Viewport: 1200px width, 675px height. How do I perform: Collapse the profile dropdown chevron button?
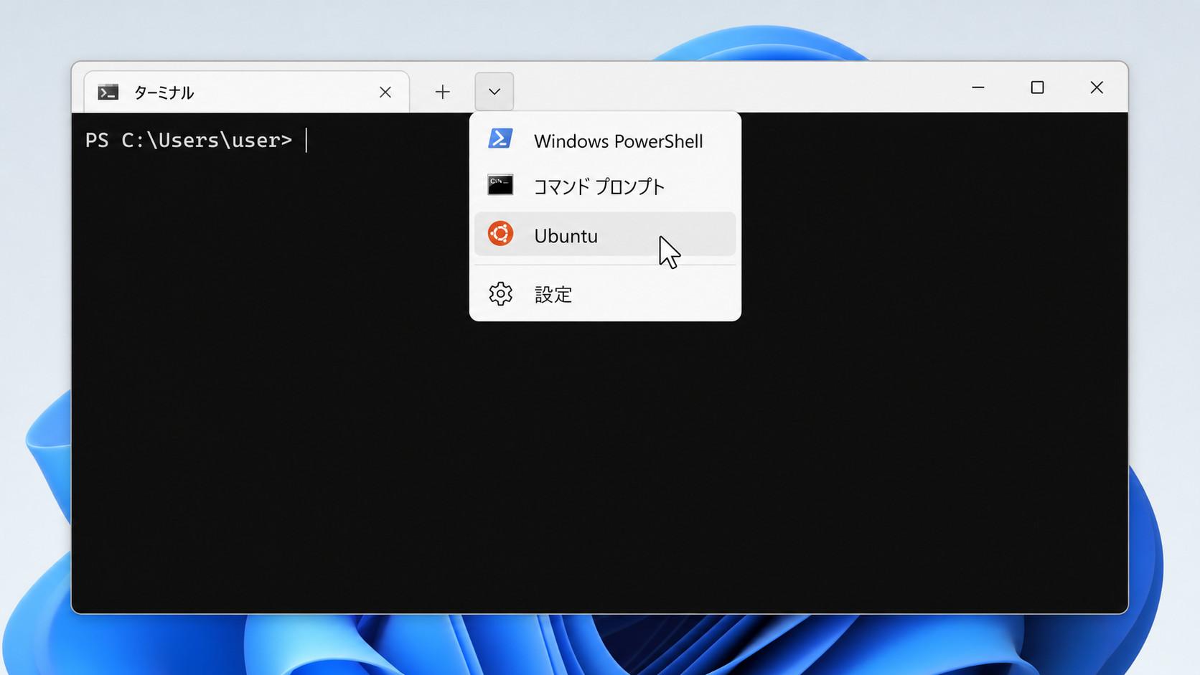point(494,92)
